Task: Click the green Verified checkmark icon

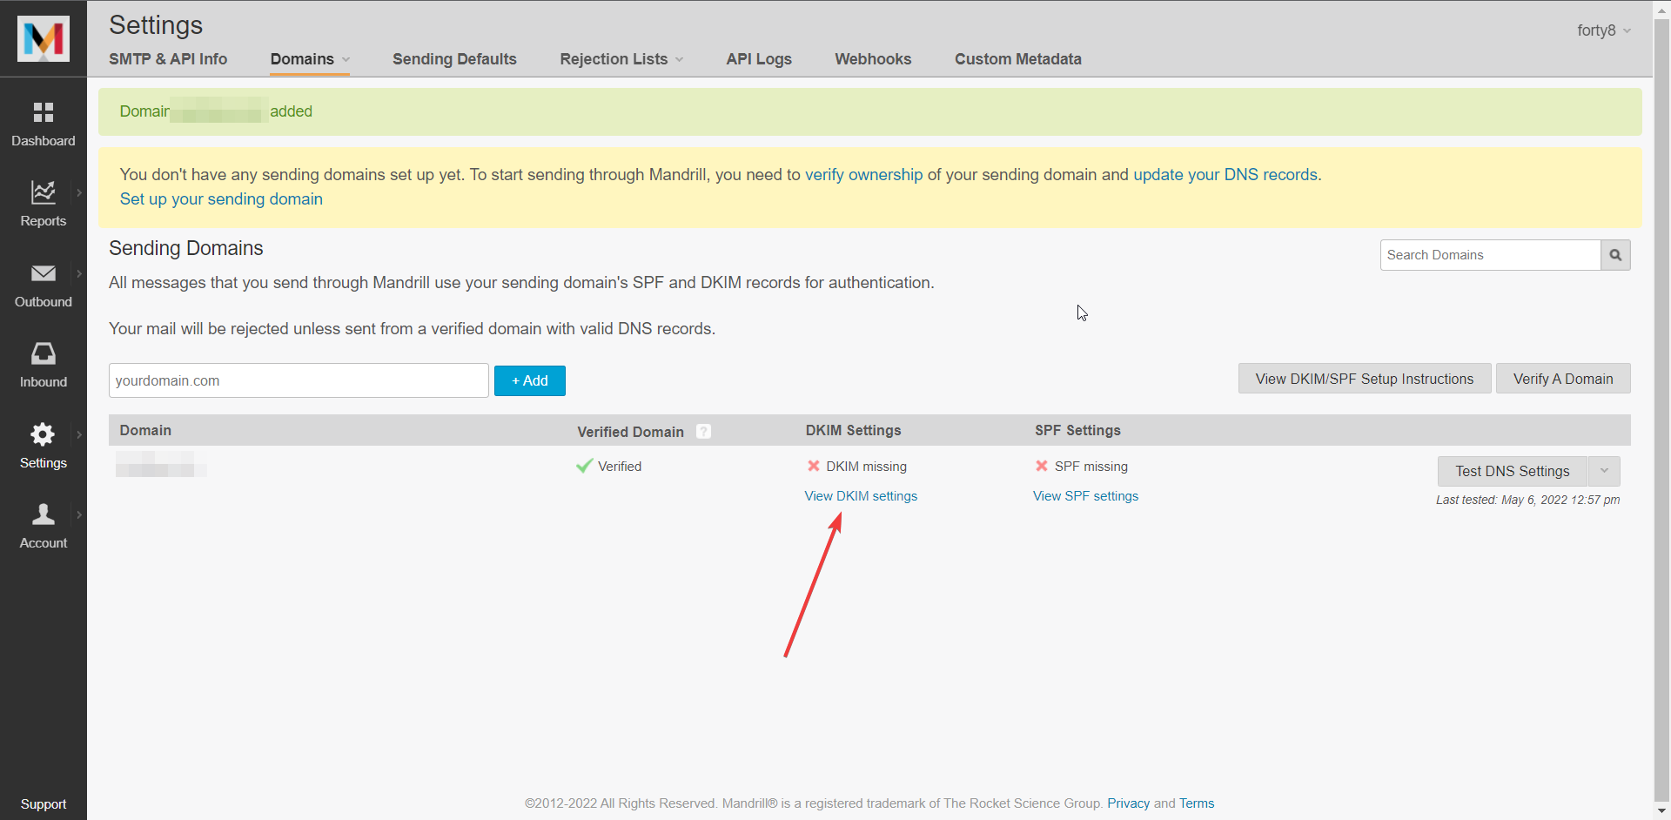Action: click(x=584, y=466)
